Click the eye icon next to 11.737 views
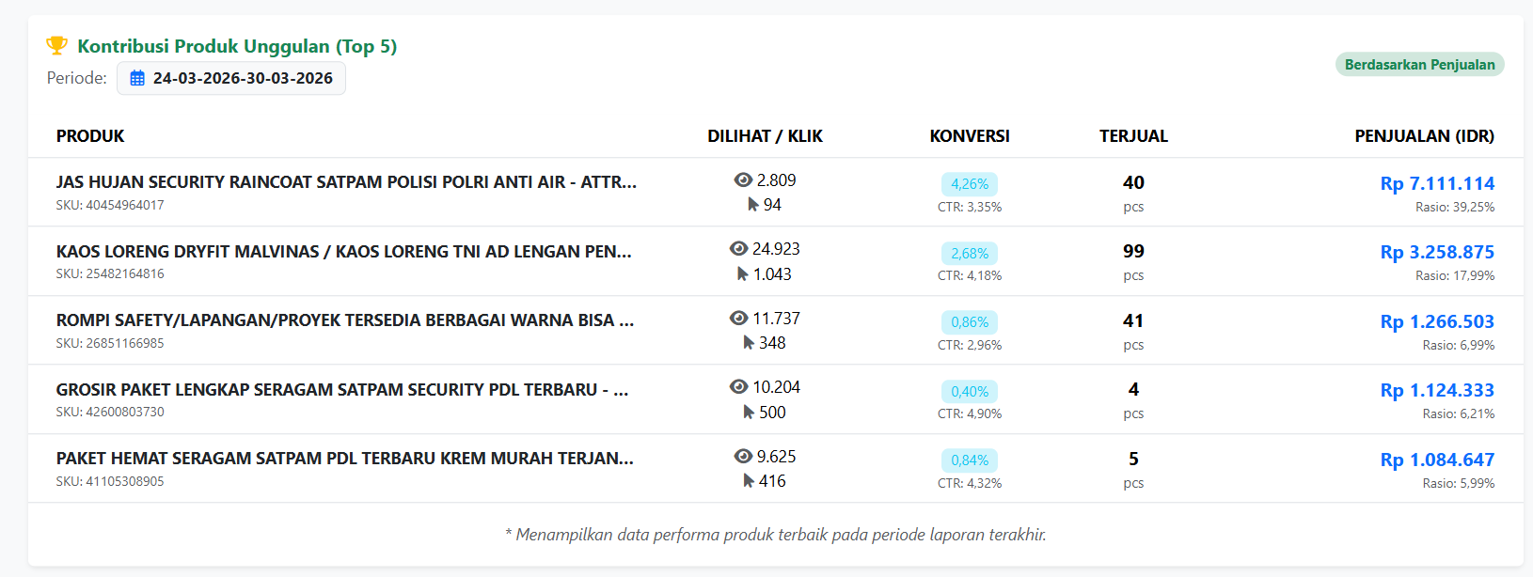The height and width of the screenshot is (577, 1533). click(x=738, y=319)
